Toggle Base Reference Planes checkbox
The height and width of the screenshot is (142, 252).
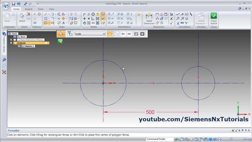[15, 40]
